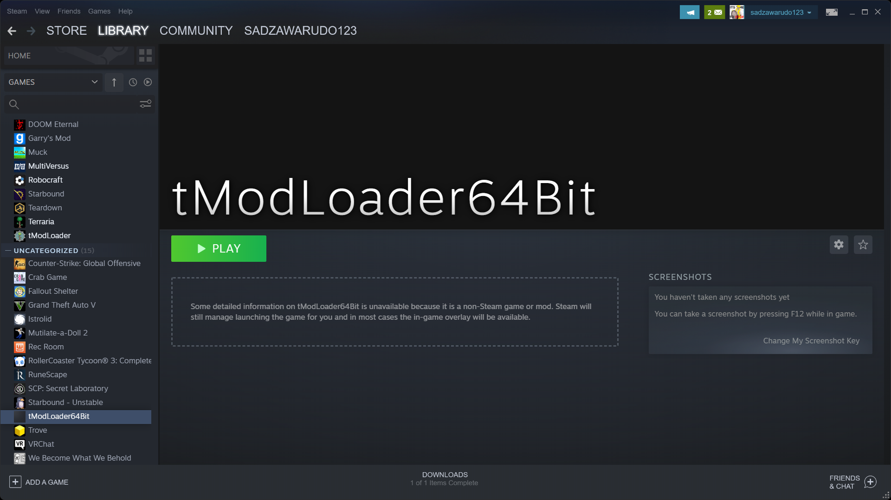The image size is (891, 500).
Task: Toggle the ready-to-play filter icon
Action: tap(148, 82)
